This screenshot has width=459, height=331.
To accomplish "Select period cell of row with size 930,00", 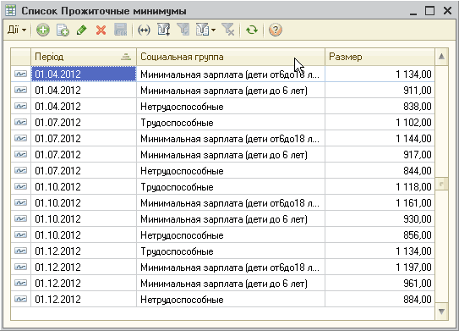I will click(84, 218).
